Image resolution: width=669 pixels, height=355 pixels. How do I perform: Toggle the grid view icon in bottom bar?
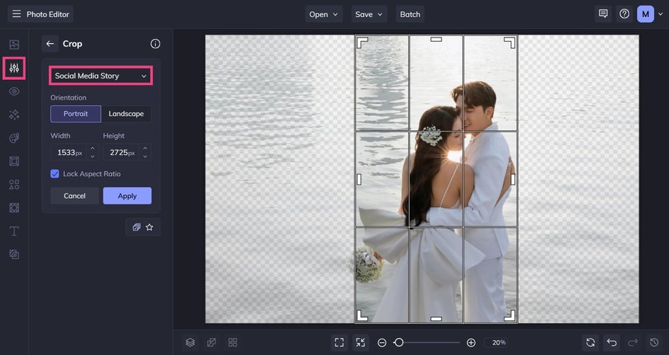click(x=232, y=343)
